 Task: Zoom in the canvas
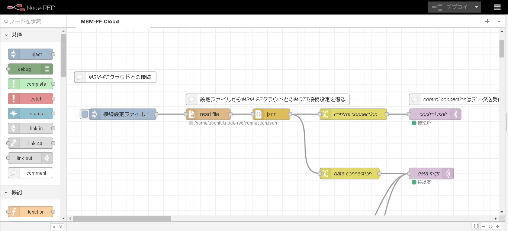pos(498,227)
